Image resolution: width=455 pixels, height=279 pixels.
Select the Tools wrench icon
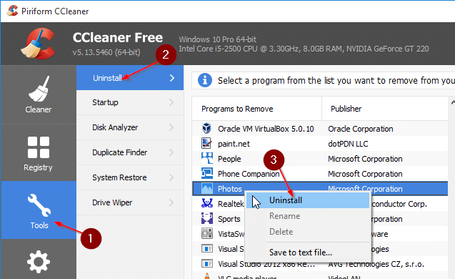click(39, 205)
